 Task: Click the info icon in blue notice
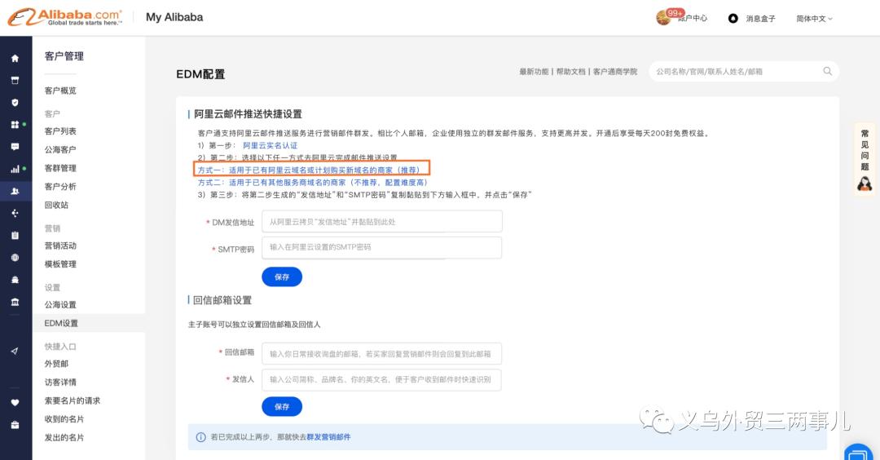tap(200, 437)
